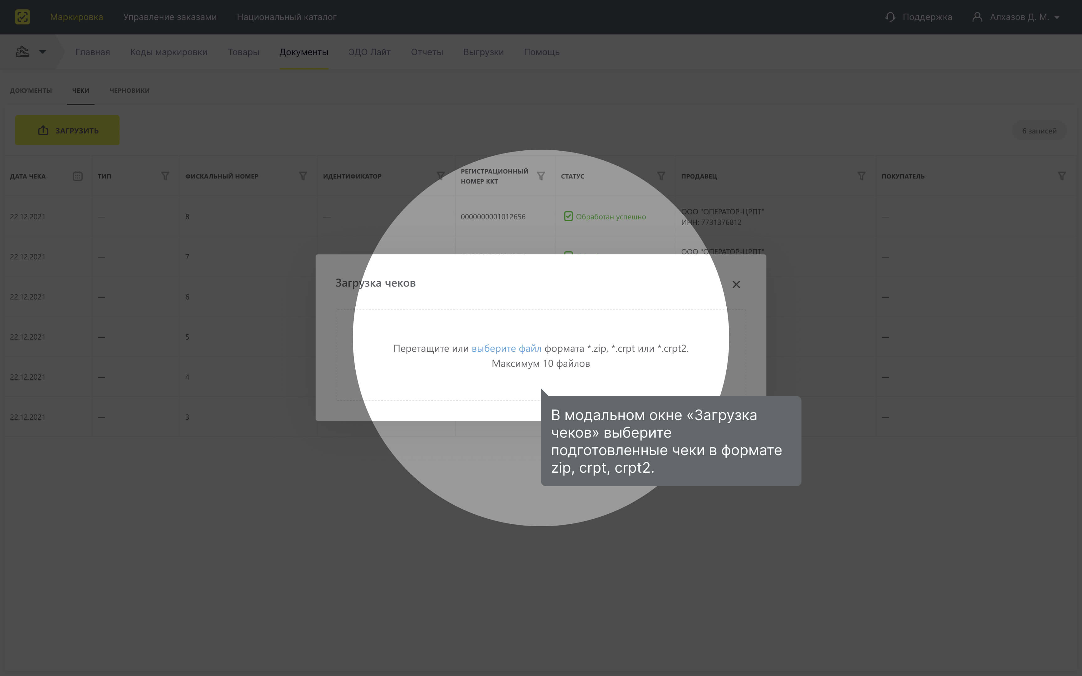1082x676 pixels.
Task: Filter the Фискальный номер column
Action: pos(303,176)
